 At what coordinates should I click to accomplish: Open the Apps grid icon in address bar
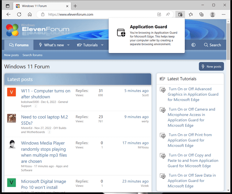(159, 14)
